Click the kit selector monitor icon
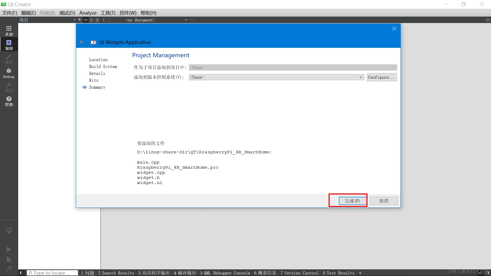 [x=9, y=231]
